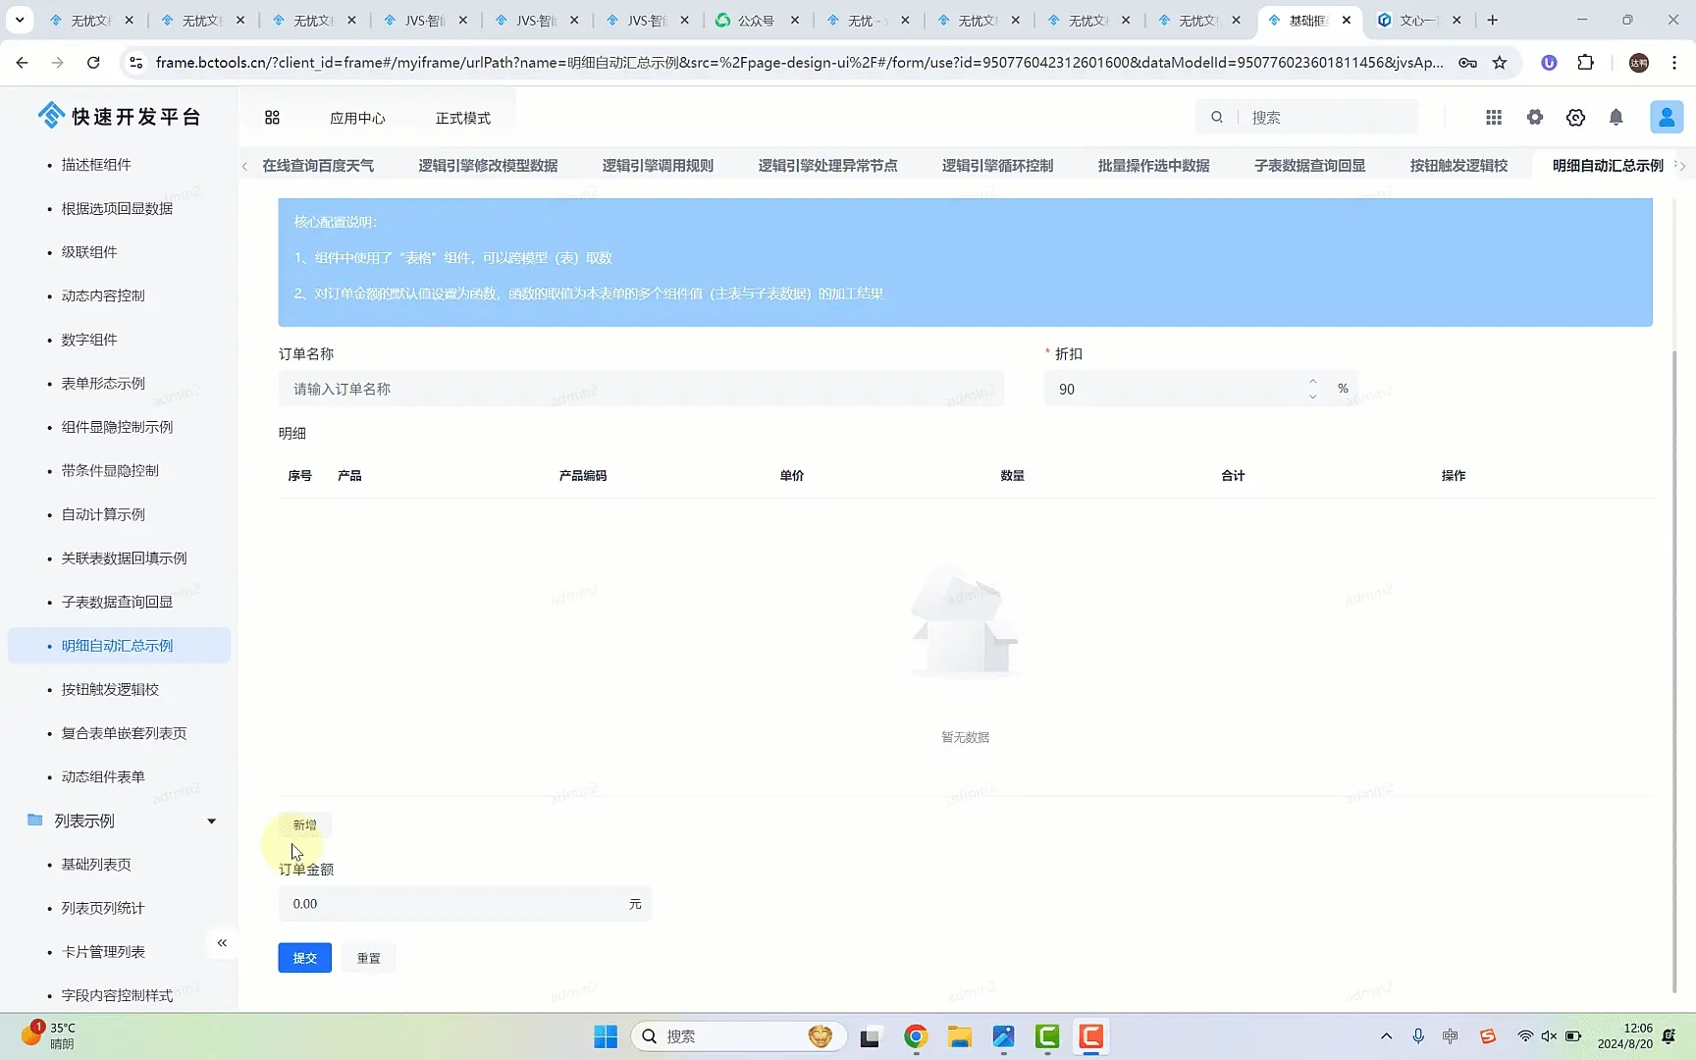
Task: Open the password key icon in address bar
Action: 1468,63
